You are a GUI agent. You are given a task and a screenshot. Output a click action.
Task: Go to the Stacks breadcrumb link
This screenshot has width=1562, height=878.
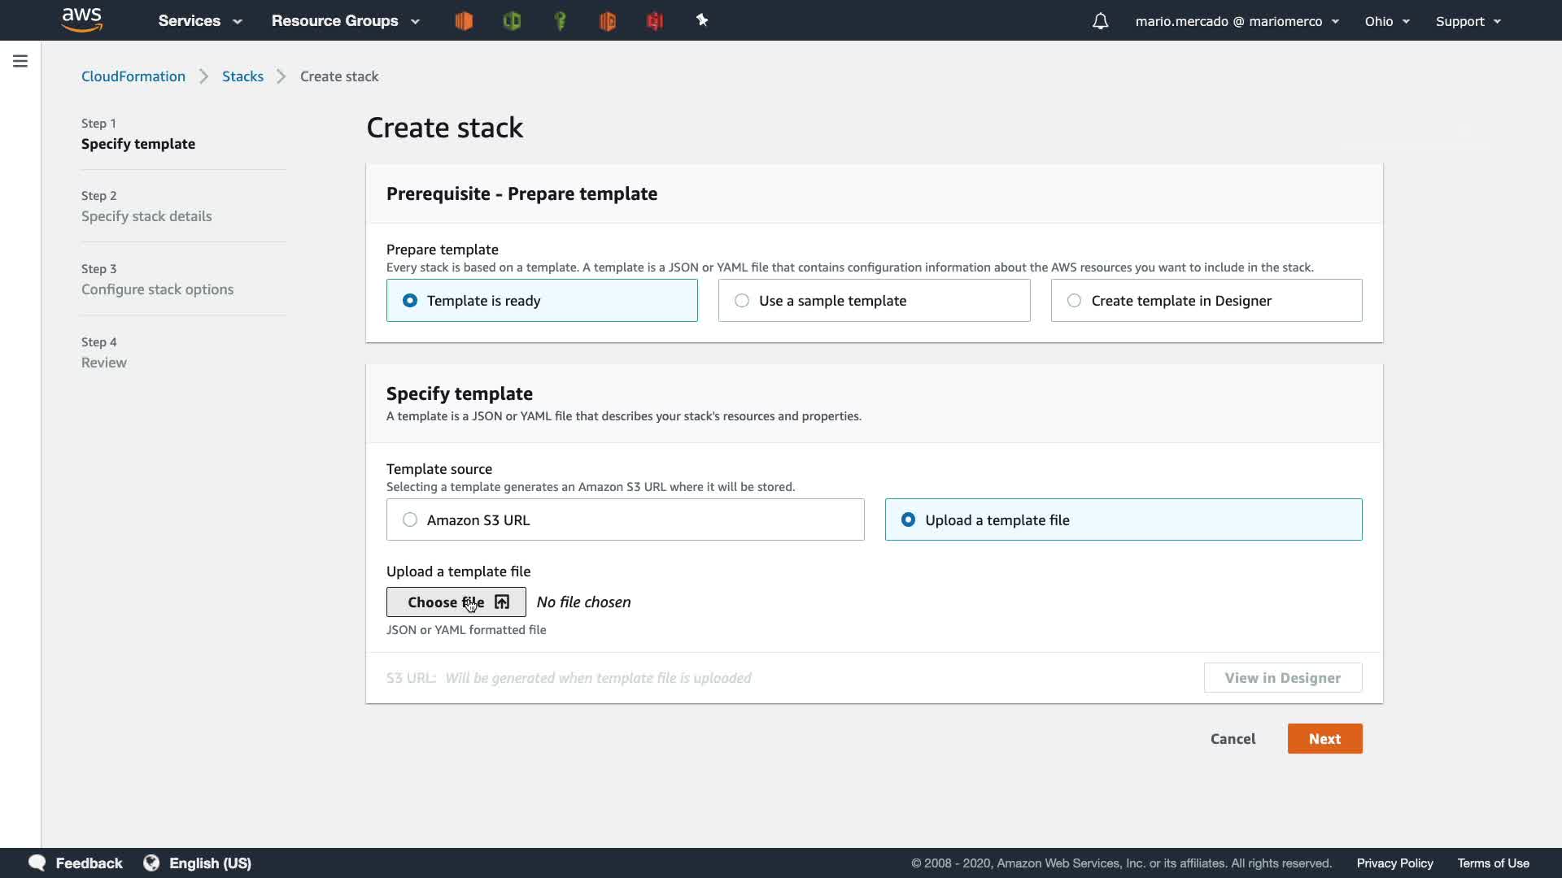tap(242, 76)
